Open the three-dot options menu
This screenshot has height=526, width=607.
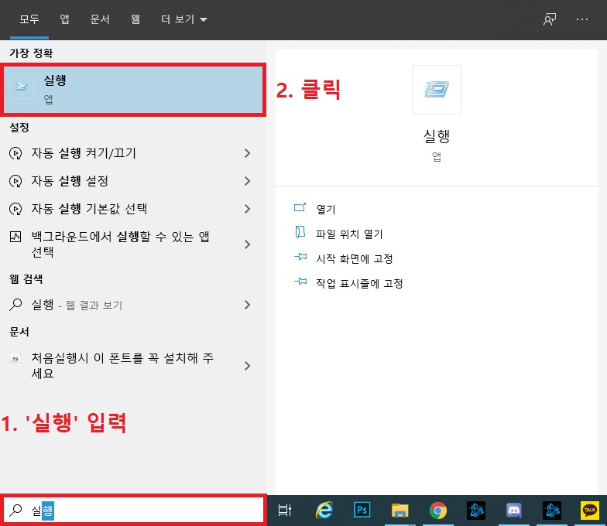[582, 19]
